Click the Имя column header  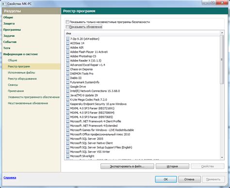coord(142,33)
